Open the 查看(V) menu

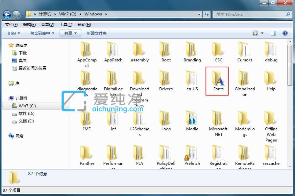pyautogui.click(x=47, y=25)
